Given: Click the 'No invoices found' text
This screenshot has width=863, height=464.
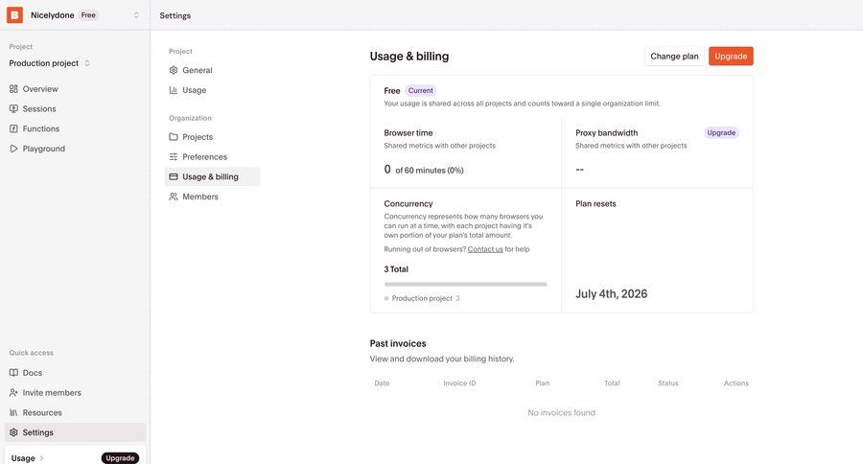Looking at the screenshot, I should pos(561,412).
